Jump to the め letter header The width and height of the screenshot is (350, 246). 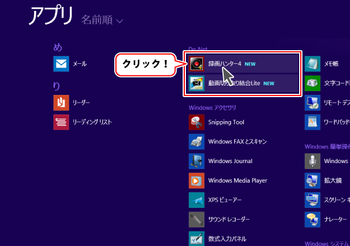coord(57,47)
